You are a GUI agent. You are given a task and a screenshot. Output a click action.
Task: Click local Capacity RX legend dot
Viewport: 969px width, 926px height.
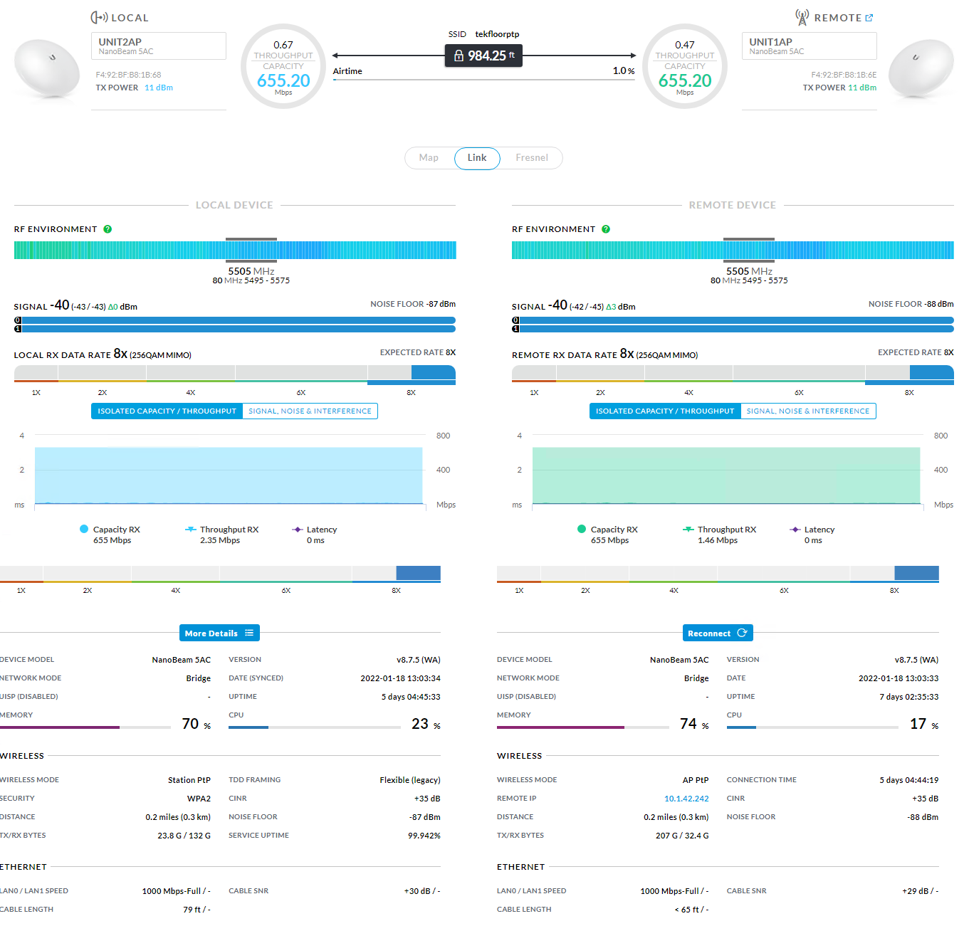click(x=84, y=529)
